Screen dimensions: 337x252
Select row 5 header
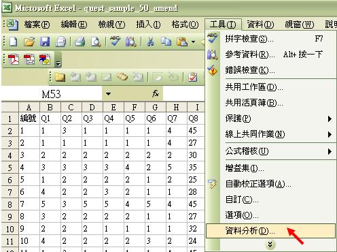[10, 168]
